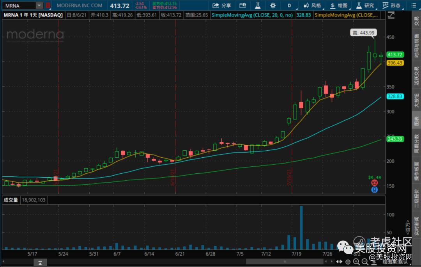Click the 高: 443.99 price bubble

pyautogui.click(x=363, y=33)
